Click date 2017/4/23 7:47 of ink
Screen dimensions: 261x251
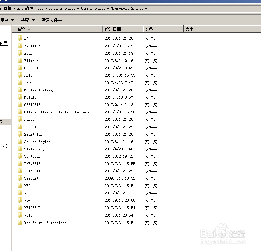coord(119,83)
